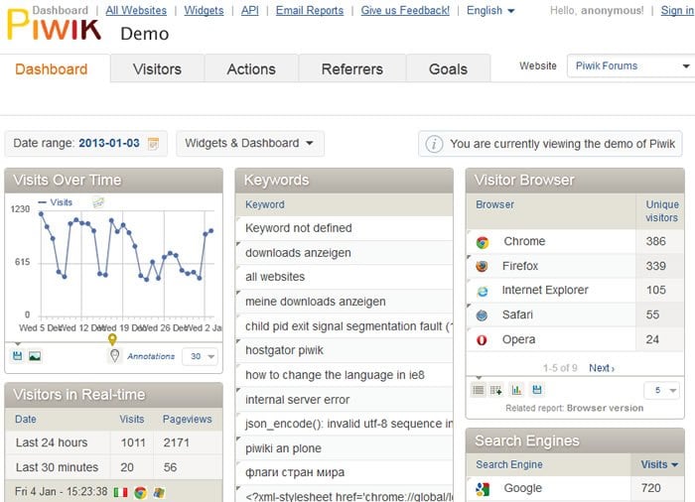This screenshot has height=502, width=695.
Task: Collapse Visitor Browser footer toggle arrow
Action: [479, 378]
